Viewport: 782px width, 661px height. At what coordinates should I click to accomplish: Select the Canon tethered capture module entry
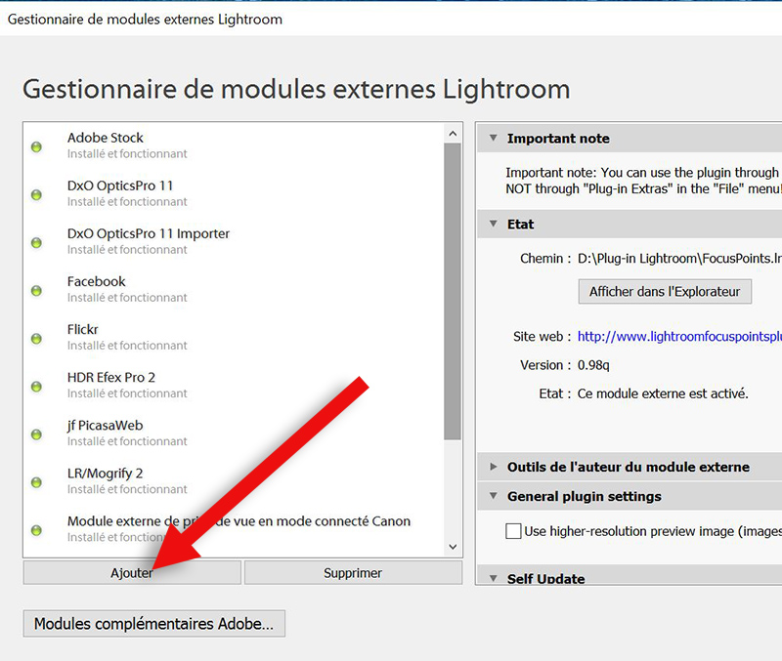234,529
